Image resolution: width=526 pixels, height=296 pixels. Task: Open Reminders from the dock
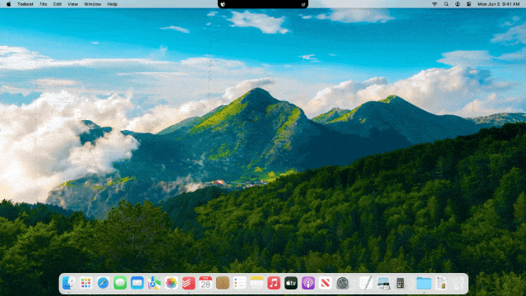[240, 283]
